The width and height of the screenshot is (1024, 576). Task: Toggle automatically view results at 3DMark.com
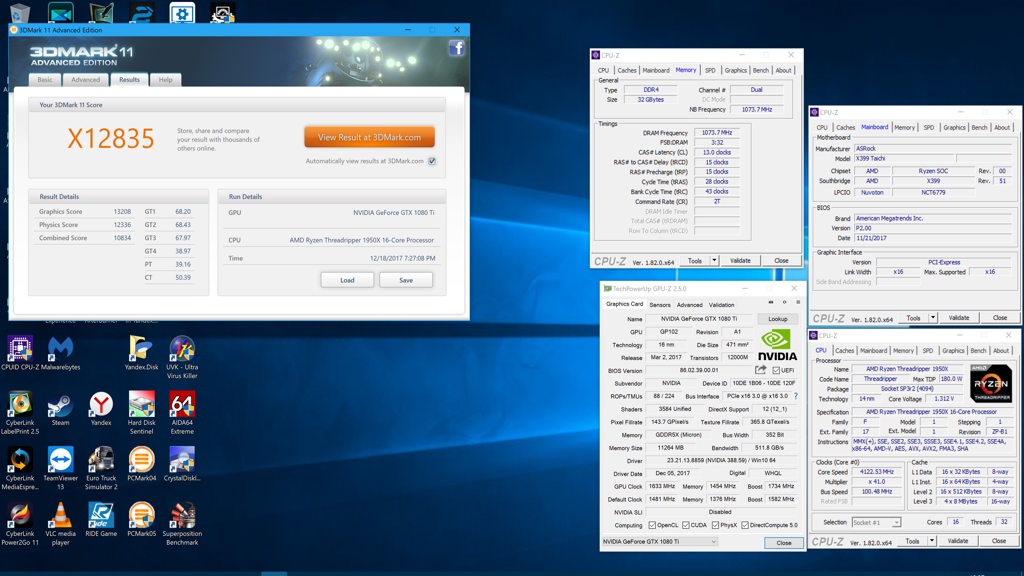432,161
